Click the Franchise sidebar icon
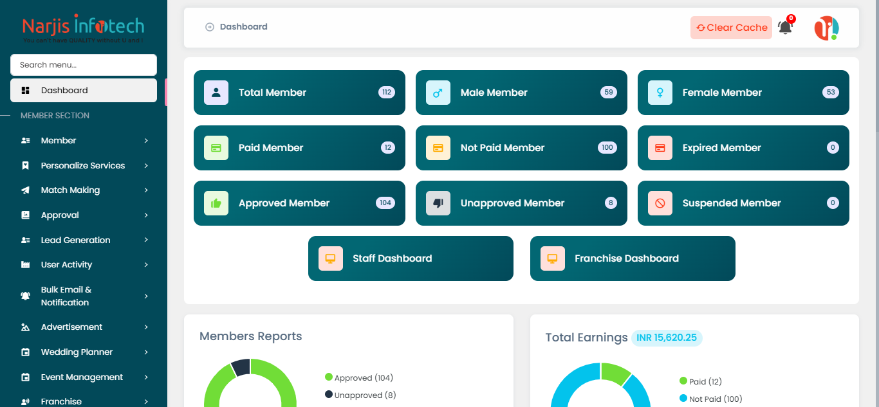879x407 pixels. (26, 402)
